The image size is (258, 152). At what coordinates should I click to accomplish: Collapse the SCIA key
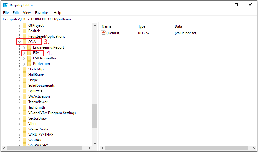[x=19, y=42]
